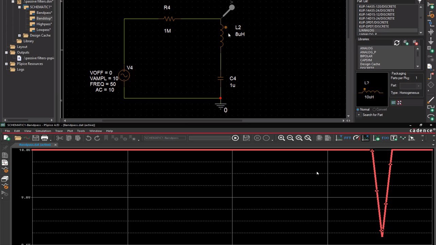The width and height of the screenshot is (436, 245).
Task: Select the Convert radio button
Action: pyautogui.click(x=374, y=110)
